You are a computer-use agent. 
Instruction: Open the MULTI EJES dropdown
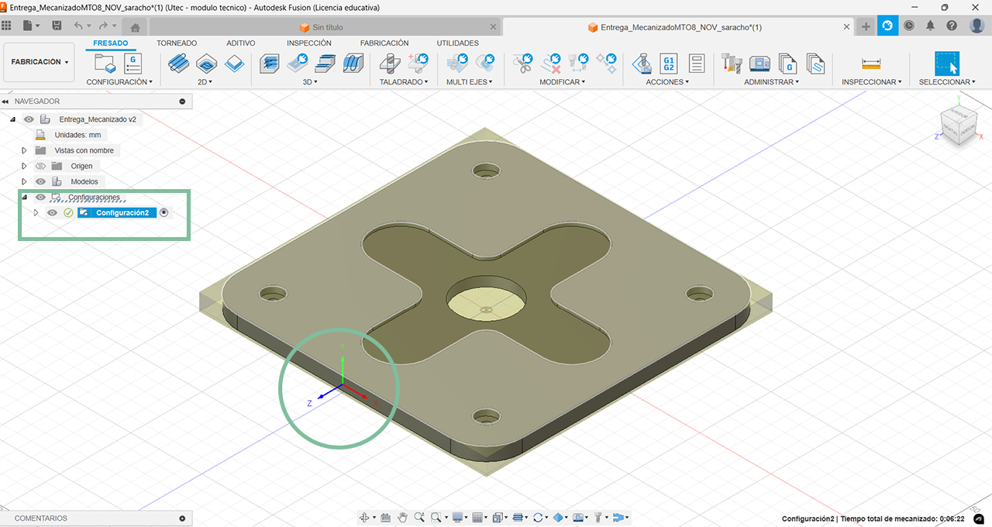[x=470, y=81]
